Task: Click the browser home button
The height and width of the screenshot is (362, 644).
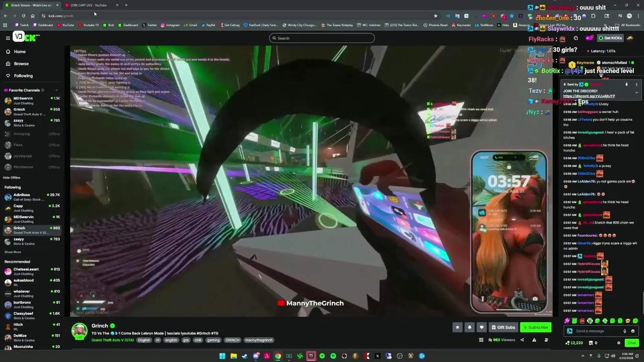Action: pyautogui.click(x=32, y=16)
